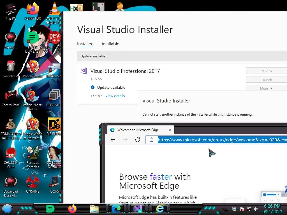Screen dimensions: 287x215
Task: Select the OOPS desktop icon
Action: pos(55,185)
